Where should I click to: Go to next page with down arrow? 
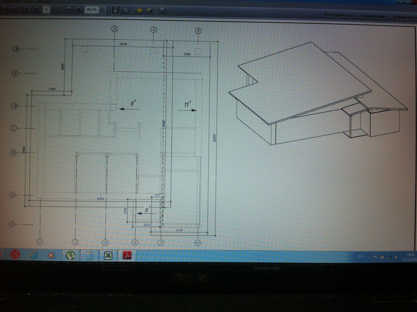36,9
